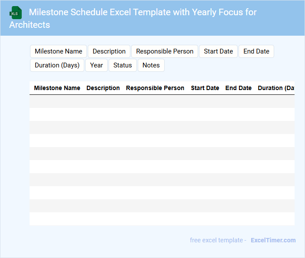This screenshot has height=258, width=305.
Task: Choose the End Date tag
Action: point(256,51)
